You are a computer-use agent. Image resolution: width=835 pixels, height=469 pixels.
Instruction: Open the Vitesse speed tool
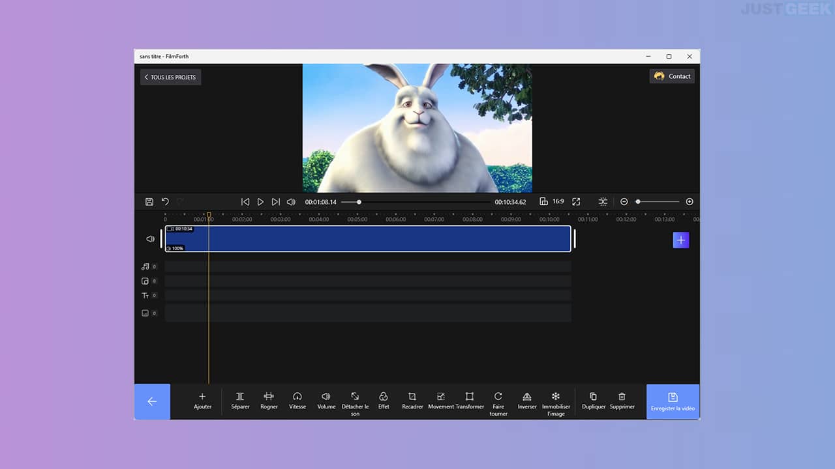(x=297, y=401)
